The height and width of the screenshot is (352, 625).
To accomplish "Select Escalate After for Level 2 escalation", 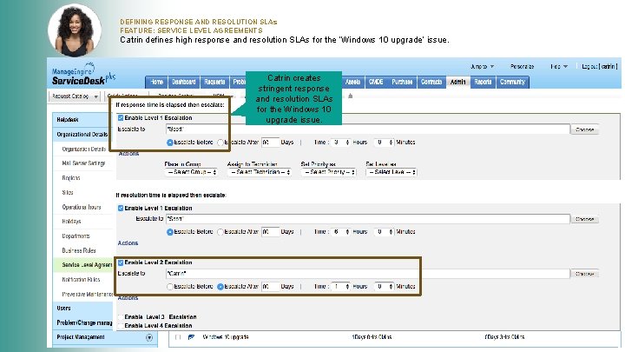I will pyautogui.click(x=220, y=287).
